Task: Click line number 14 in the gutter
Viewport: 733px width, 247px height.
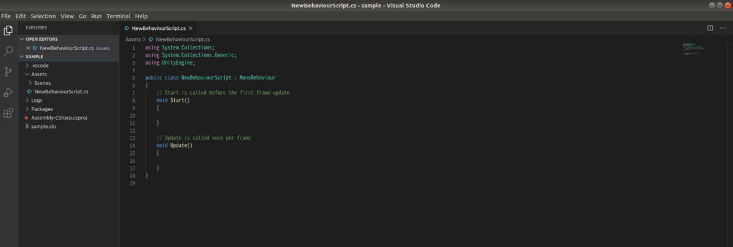Action: coord(133,145)
